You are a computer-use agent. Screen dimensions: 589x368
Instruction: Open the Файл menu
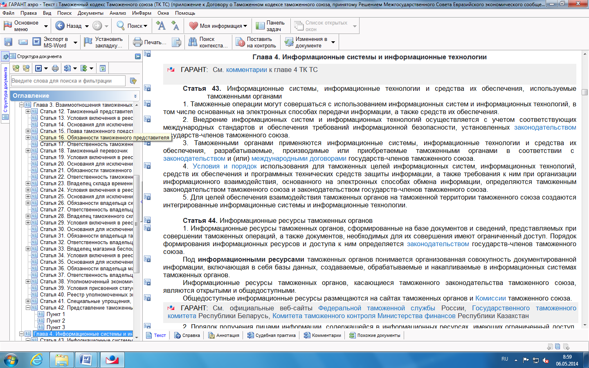point(8,13)
